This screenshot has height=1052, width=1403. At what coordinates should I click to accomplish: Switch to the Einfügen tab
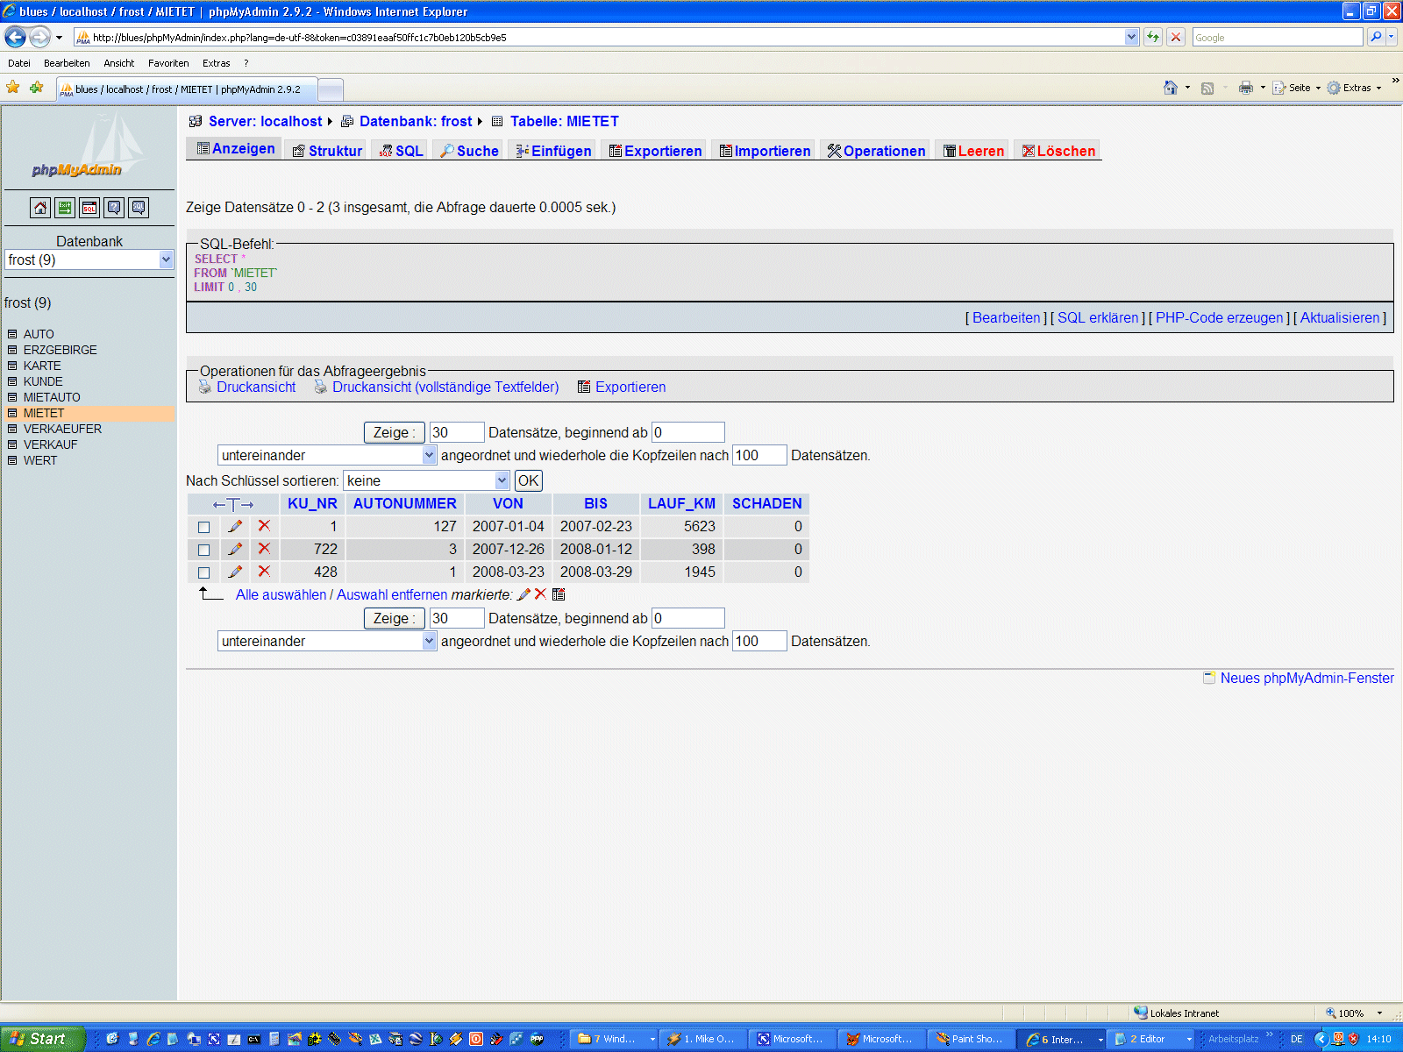pos(553,151)
